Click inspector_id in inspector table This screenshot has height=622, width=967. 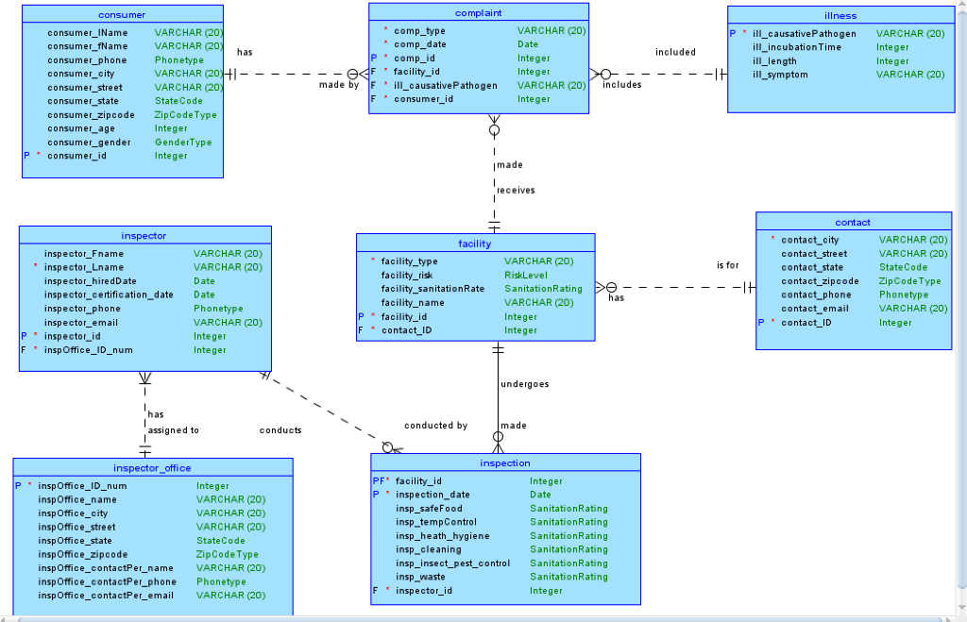pos(72,337)
